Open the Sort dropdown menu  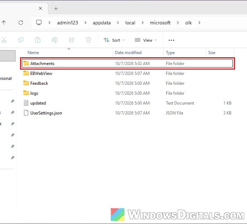[x=114, y=40]
